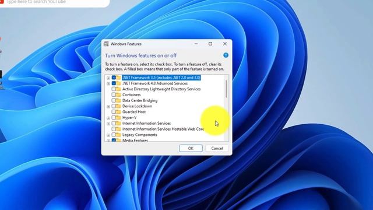
Task: Expand the Device Lockdown tree node
Action: [x=108, y=107]
